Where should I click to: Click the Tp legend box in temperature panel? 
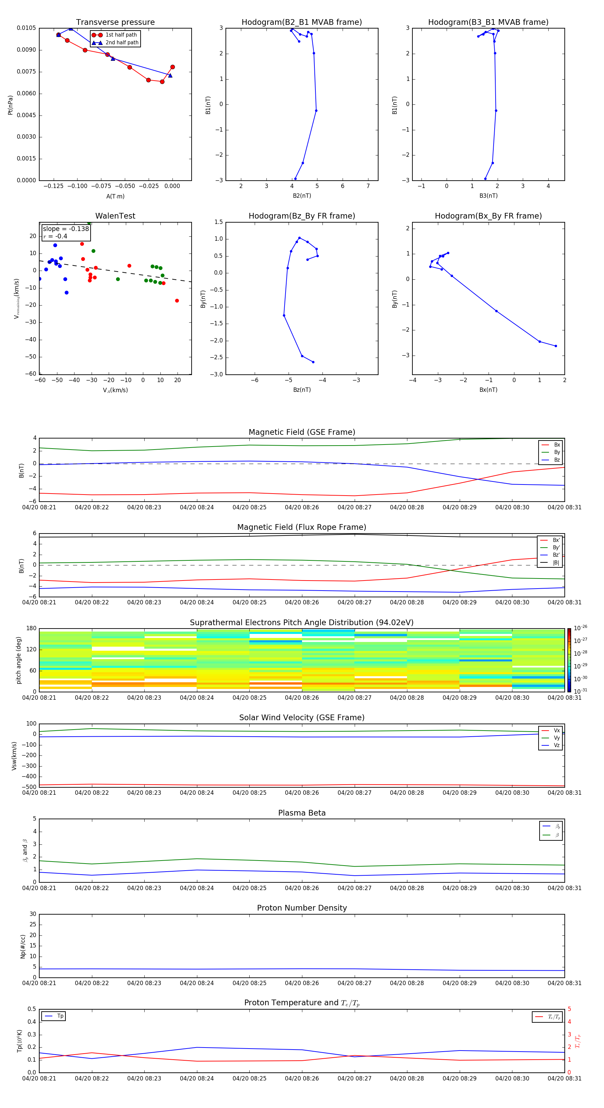point(53,1016)
